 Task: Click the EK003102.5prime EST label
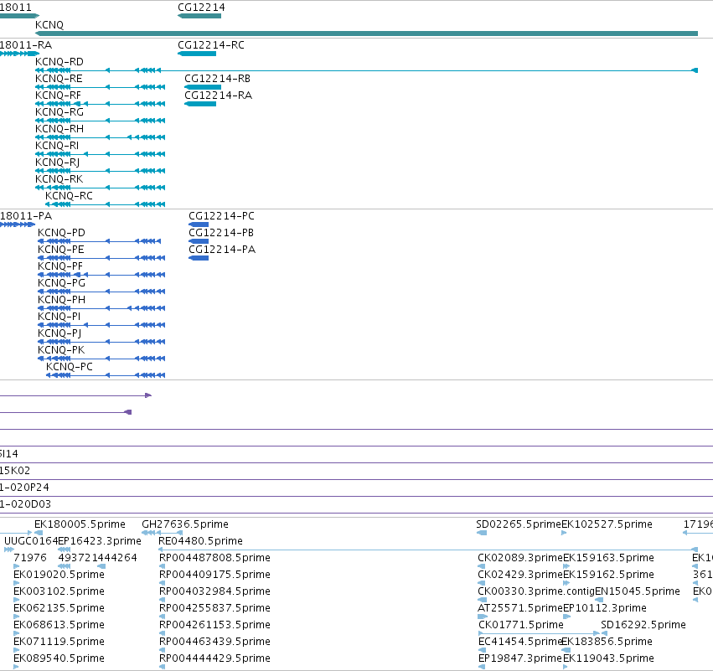click(59, 591)
